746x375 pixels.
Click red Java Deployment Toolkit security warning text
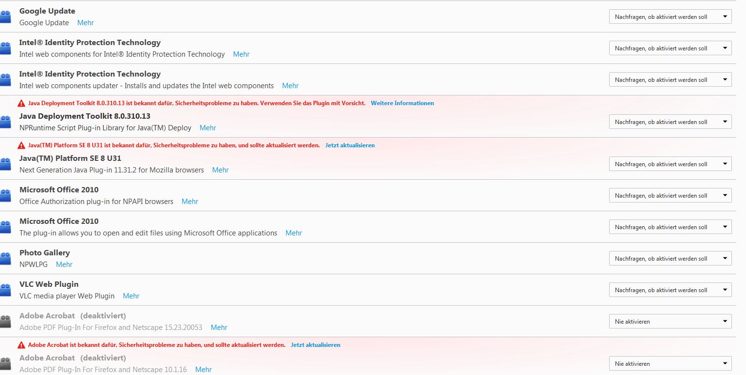(197, 103)
